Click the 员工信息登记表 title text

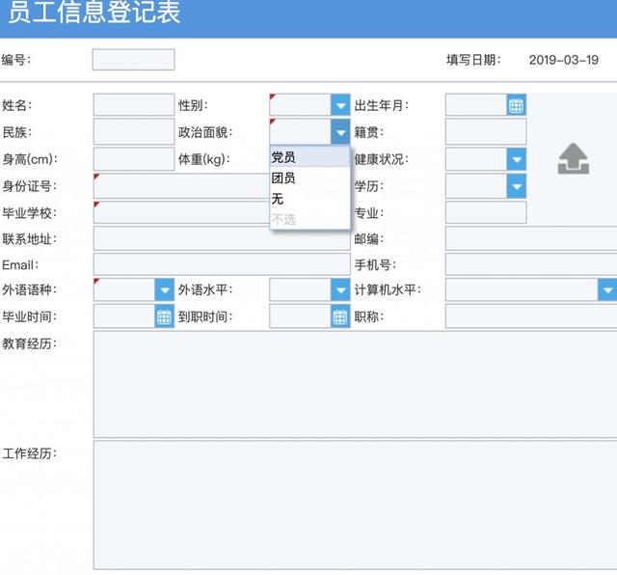point(94,13)
